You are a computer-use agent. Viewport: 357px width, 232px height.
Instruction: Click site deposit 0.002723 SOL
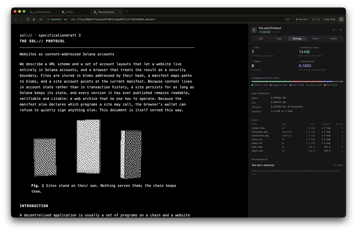pos(278,102)
